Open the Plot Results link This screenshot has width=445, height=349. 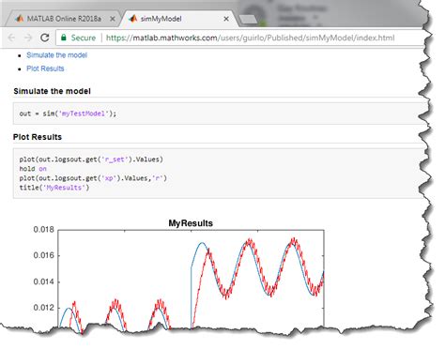tap(45, 68)
